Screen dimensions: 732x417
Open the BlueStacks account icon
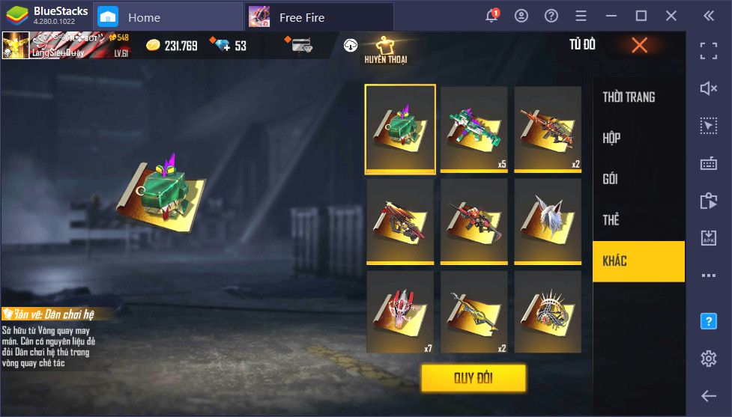pyautogui.click(x=521, y=16)
